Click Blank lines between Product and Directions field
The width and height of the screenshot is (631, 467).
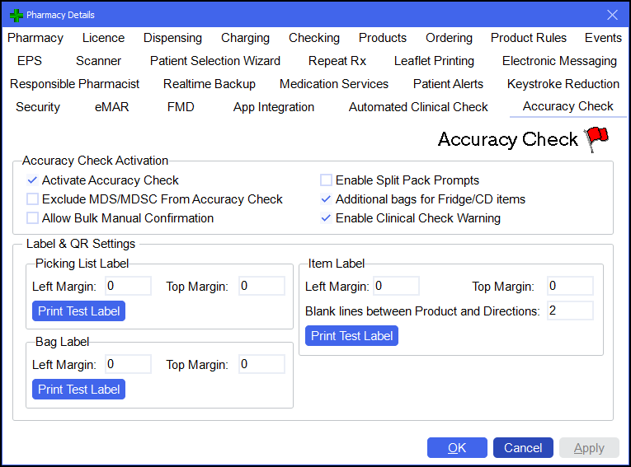tap(569, 311)
